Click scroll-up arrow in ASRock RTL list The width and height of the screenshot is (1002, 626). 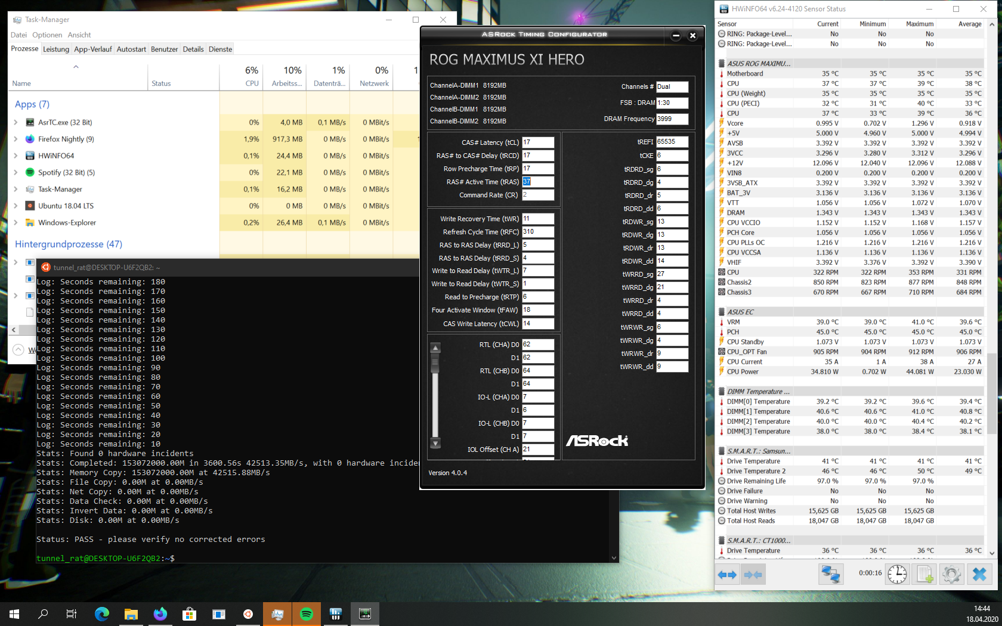pos(435,348)
